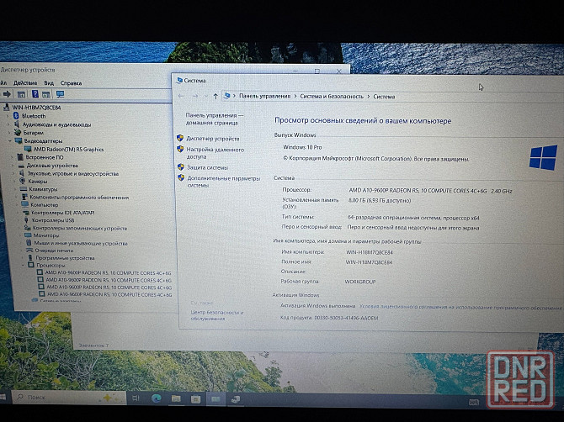Select the first AMD A10-9600P processor entry
The image size is (564, 422).
tap(108, 273)
